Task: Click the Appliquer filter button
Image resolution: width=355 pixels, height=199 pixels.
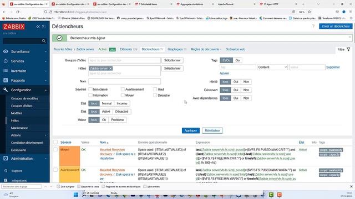Action: [191, 130]
